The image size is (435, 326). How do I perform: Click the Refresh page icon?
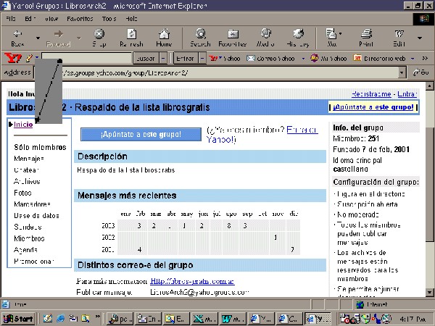click(x=131, y=34)
